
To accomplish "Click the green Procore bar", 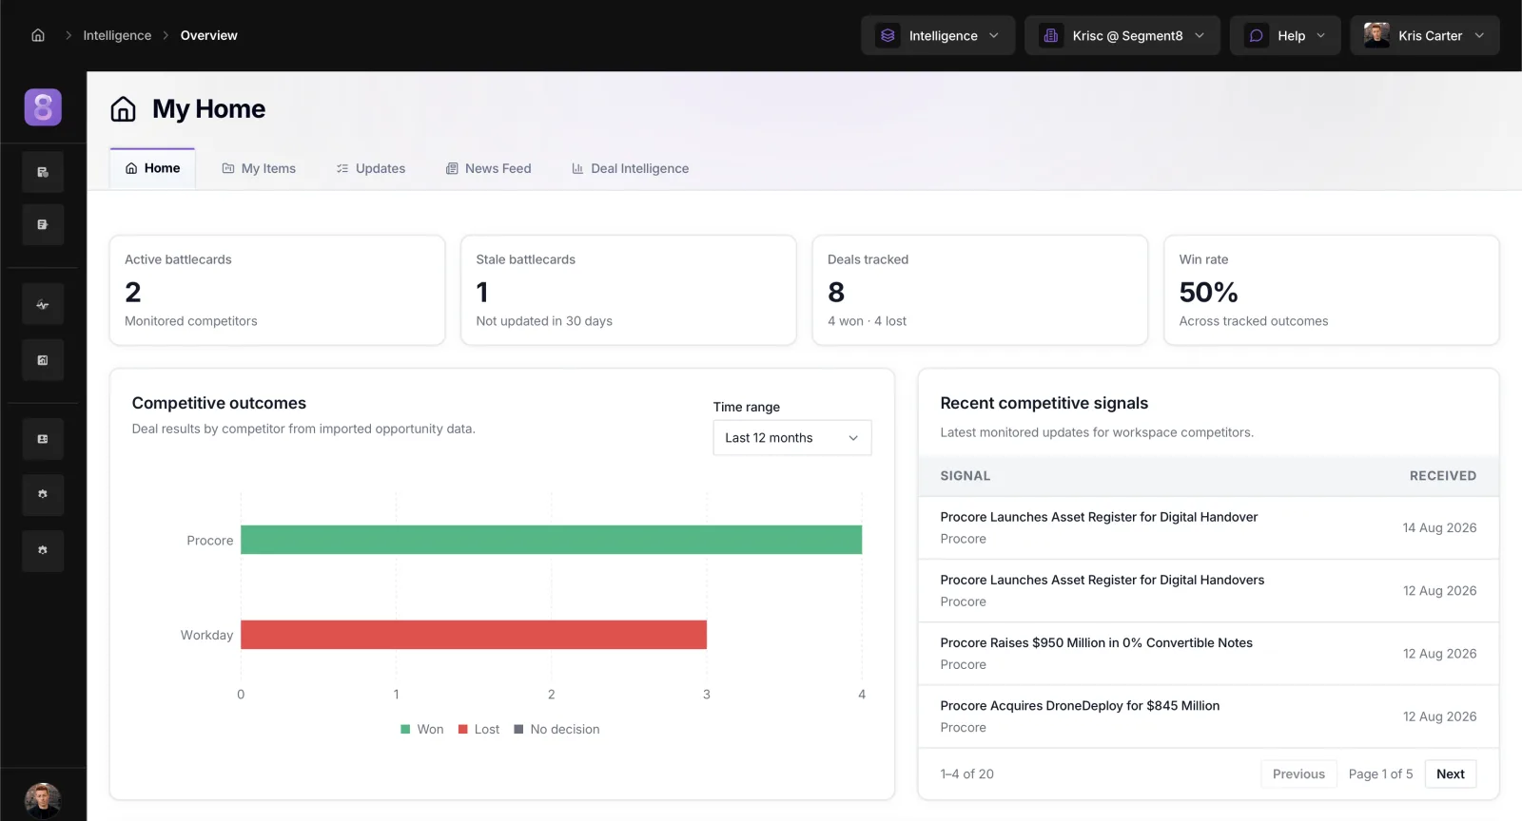I will 551,540.
